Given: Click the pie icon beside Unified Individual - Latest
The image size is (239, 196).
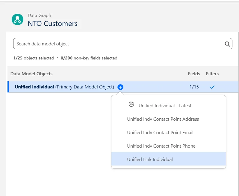Looking at the screenshot, I should click(131, 104).
